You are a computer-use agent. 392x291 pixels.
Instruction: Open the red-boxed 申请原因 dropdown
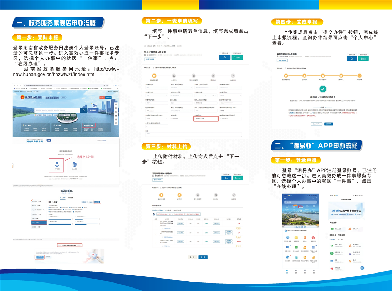pos(206,118)
